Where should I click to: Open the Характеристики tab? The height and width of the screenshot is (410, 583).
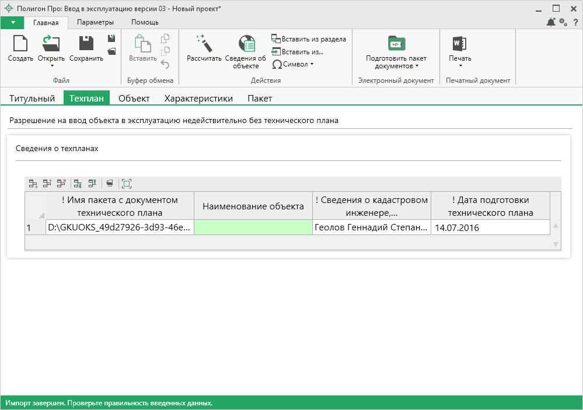[198, 99]
